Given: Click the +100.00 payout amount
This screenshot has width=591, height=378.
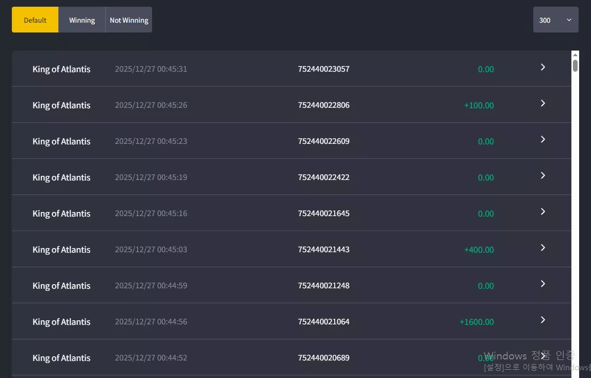Looking at the screenshot, I should [479, 105].
